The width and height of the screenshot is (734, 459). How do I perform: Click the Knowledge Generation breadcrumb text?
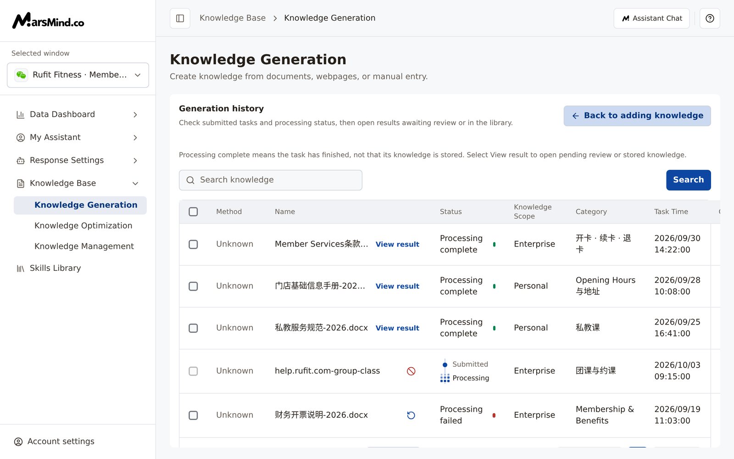329,18
